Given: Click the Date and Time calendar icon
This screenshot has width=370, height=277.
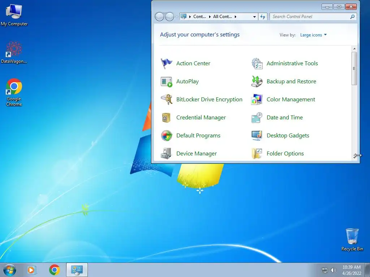Looking at the screenshot, I should coord(257,118).
